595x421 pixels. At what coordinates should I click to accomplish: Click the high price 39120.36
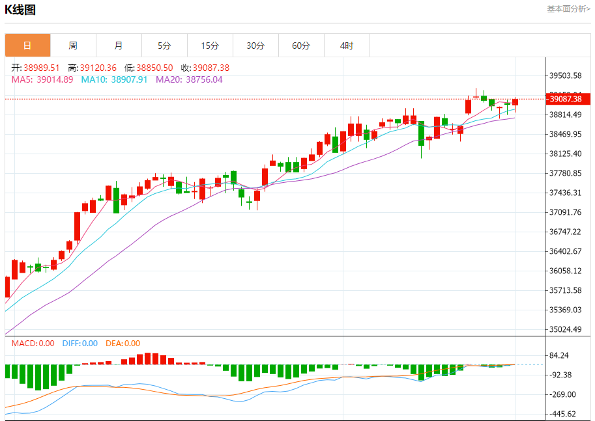(98, 68)
